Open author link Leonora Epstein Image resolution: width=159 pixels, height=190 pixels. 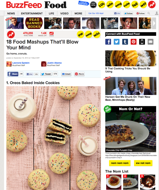point(21,63)
